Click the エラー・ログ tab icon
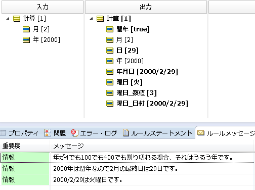 [x=74, y=133]
